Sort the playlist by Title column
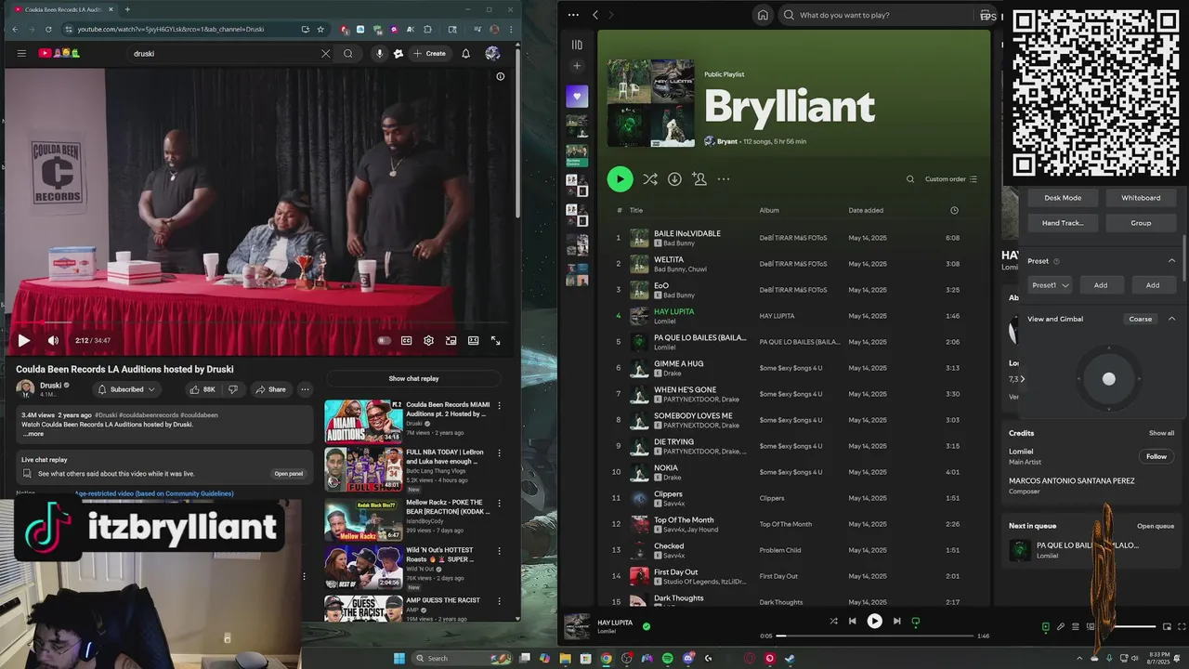Screen dimensions: 1189x669 [x=636, y=210]
